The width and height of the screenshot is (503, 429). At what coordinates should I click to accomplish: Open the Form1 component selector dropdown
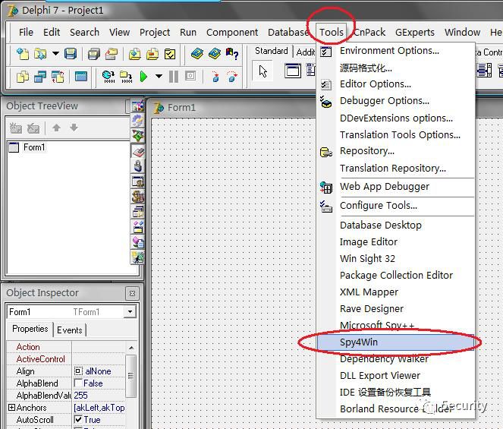click(x=130, y=311)
